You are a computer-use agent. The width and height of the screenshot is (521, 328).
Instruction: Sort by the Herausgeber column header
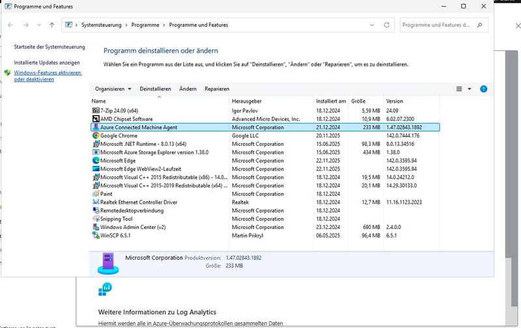point(271,101)
